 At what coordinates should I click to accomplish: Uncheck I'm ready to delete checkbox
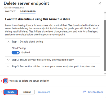[6, 81]
